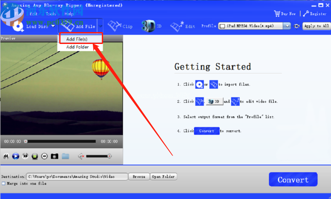Expand the Load Disc dropdown arrow
The height and width of the screenshot is (199, 331).
53,26
